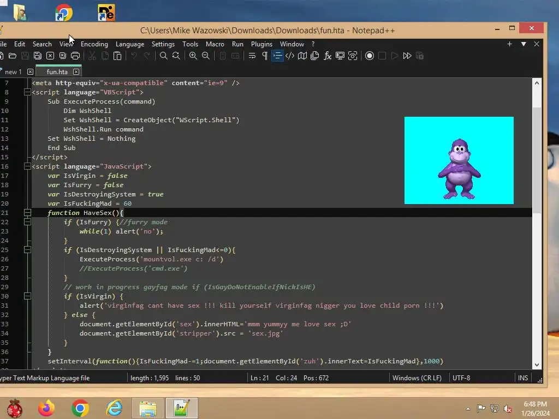This screenshot has width=559, height=419.
Task: Collapse the JavaScript script block at line 16
Action: [27, 166]
